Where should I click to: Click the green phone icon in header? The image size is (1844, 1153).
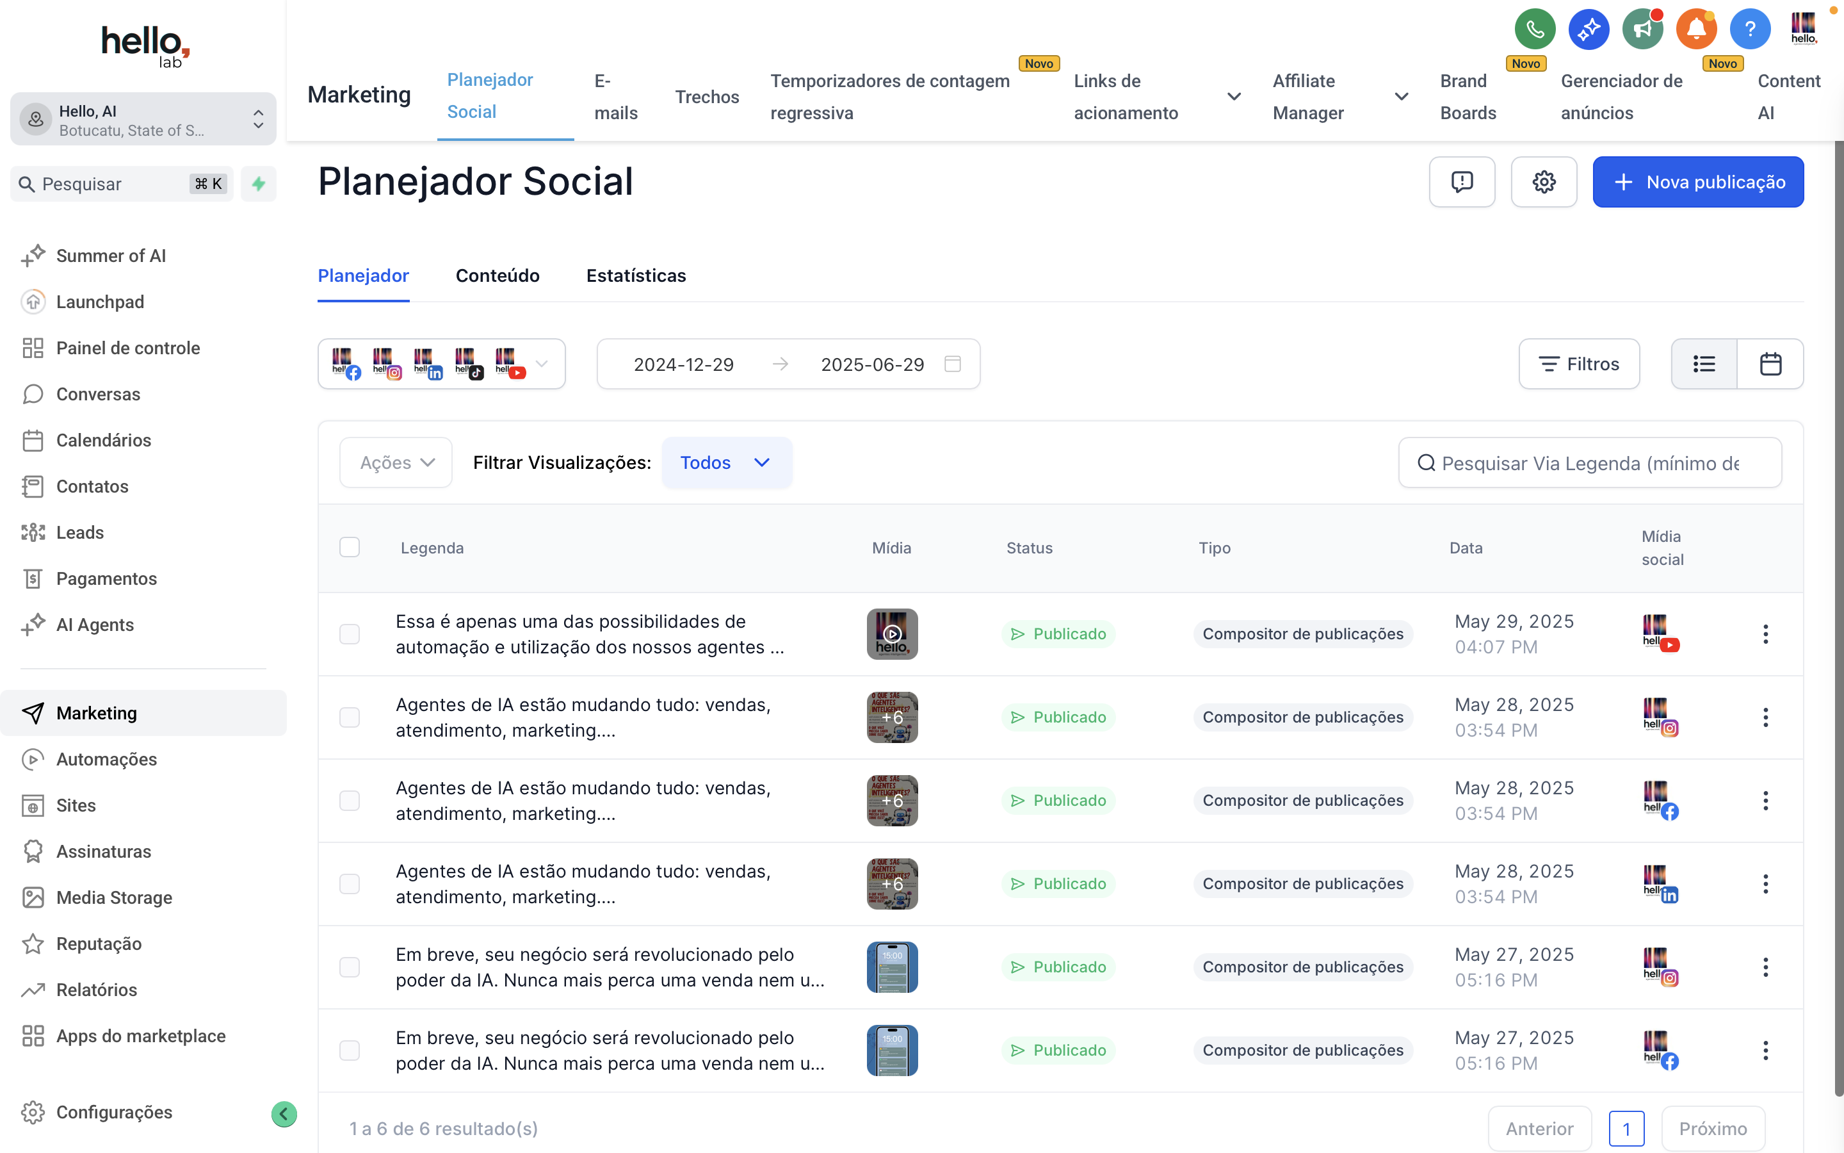[x=1535, y=29]
